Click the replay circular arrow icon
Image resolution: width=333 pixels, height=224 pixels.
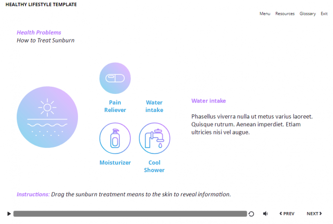[252, 214]
